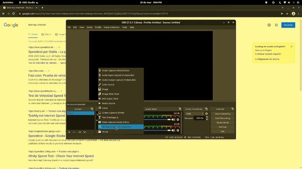Open the OBS Profile menu

[98, 27]
